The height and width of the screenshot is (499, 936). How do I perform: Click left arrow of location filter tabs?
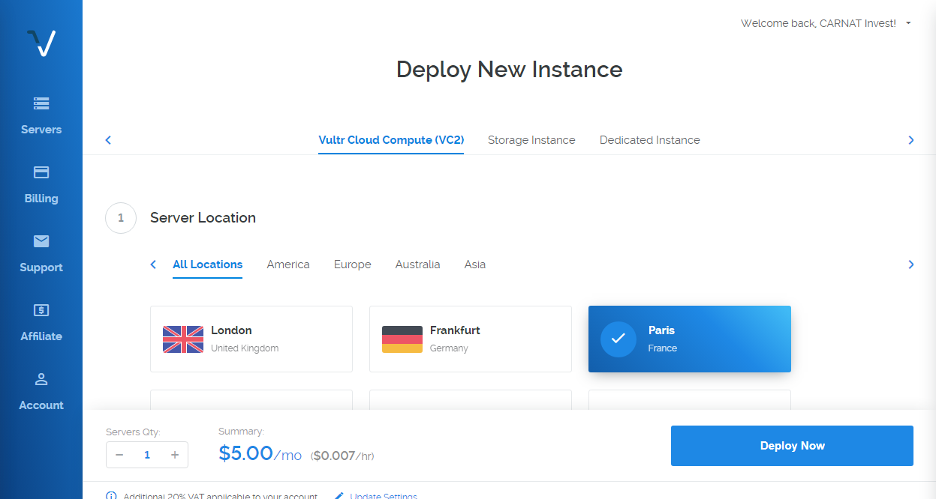153,264
